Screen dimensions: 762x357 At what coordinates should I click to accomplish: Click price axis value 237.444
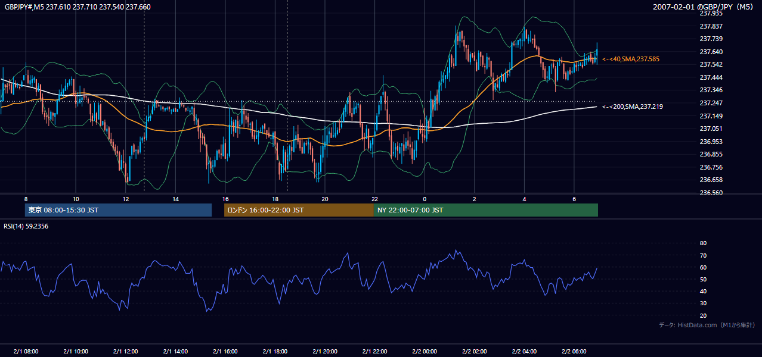tap(711, 77)
